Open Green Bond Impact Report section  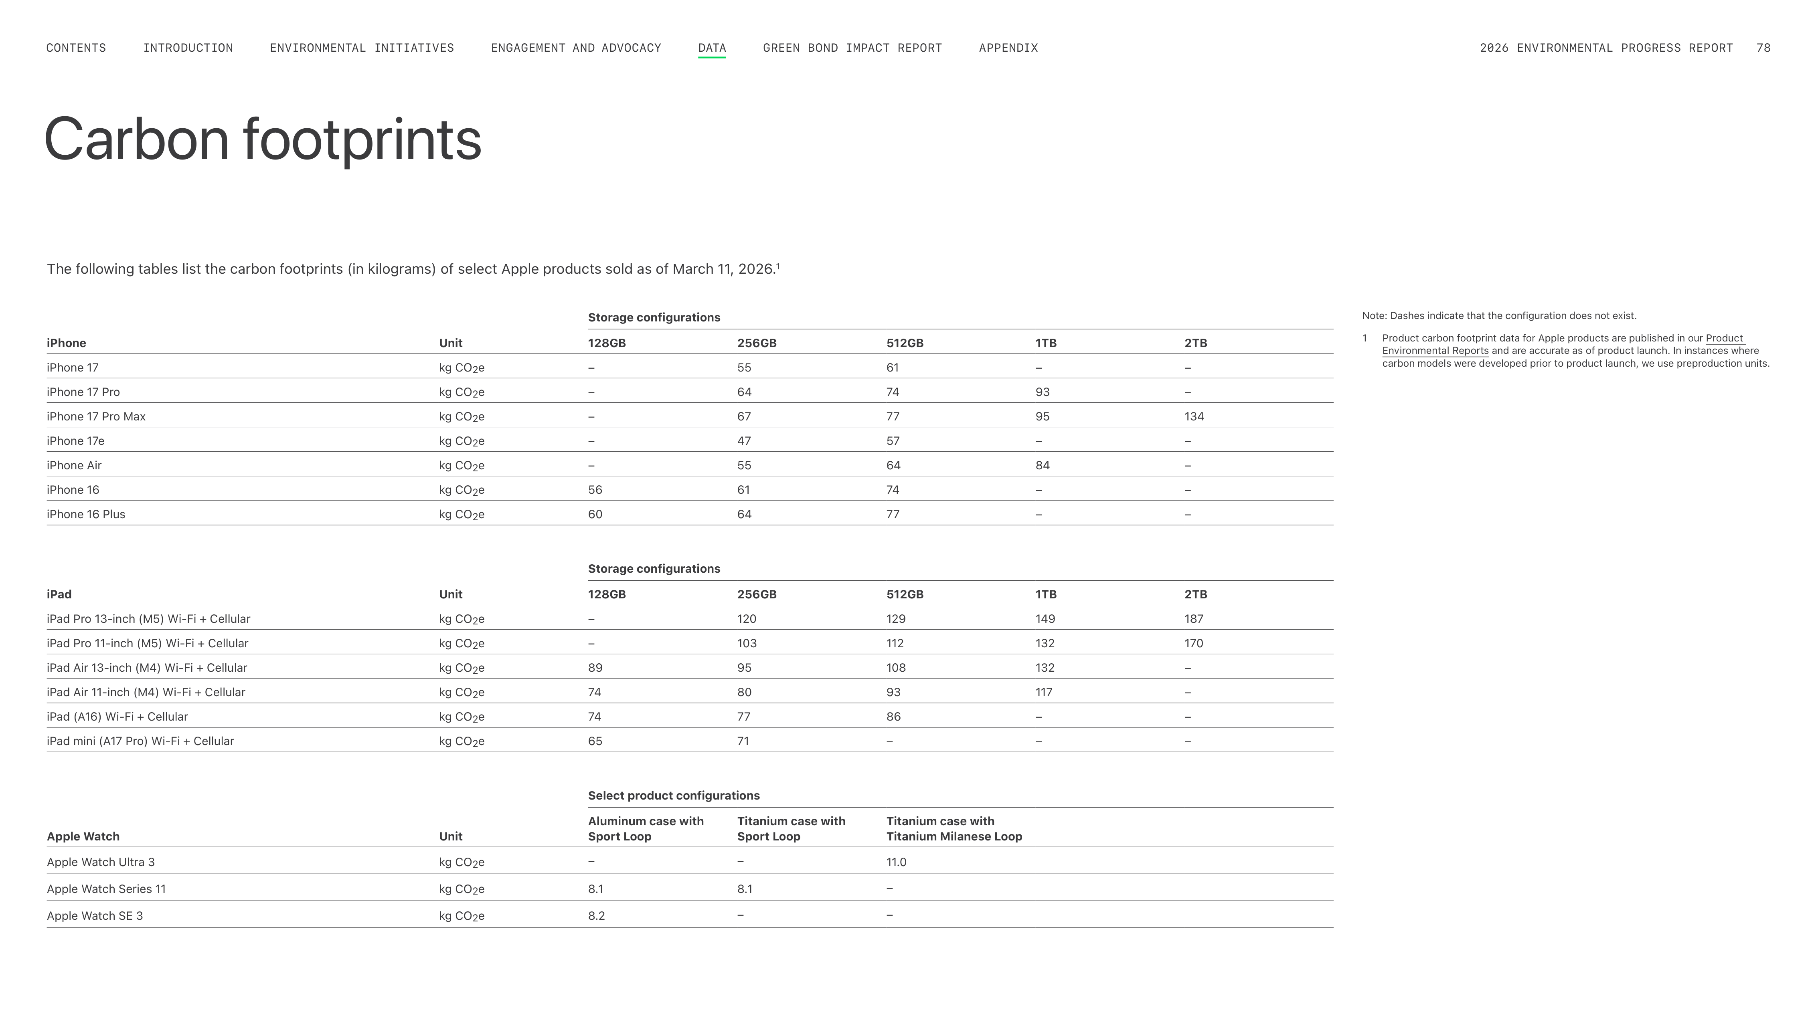tap(852, 48)
